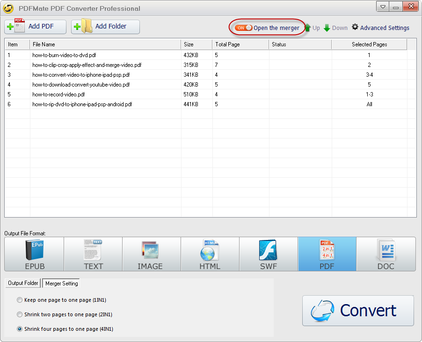The height and width of the screenshot is (342, 422).
Task: Move the selected file Down
Action: click(335, 28)
